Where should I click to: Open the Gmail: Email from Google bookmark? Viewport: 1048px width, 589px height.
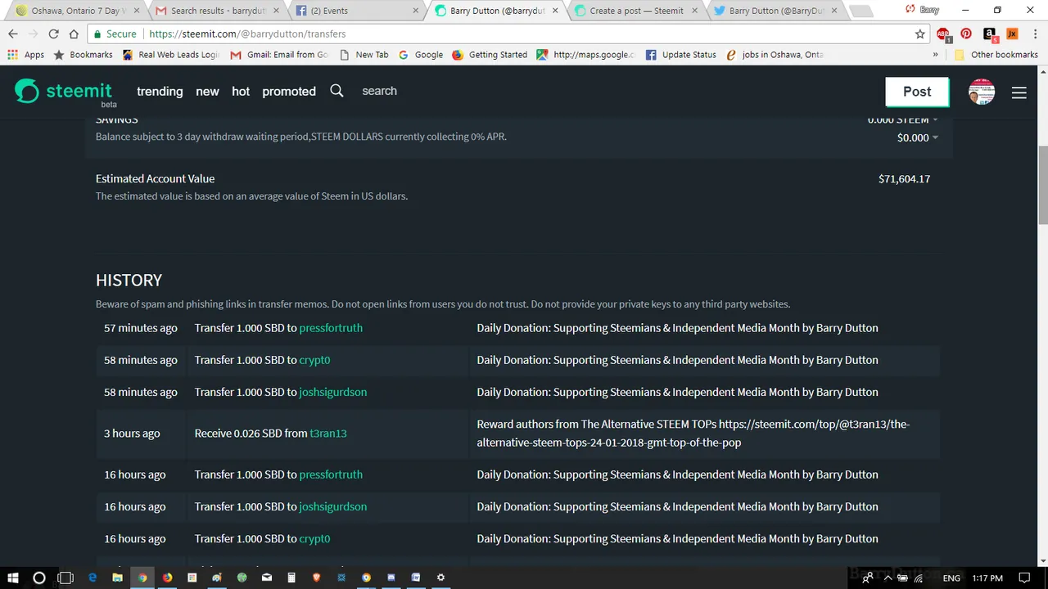coord(279,55)
